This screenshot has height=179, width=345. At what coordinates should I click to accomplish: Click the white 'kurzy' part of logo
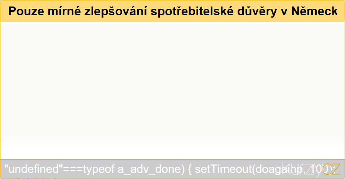(x=302, y=169)
